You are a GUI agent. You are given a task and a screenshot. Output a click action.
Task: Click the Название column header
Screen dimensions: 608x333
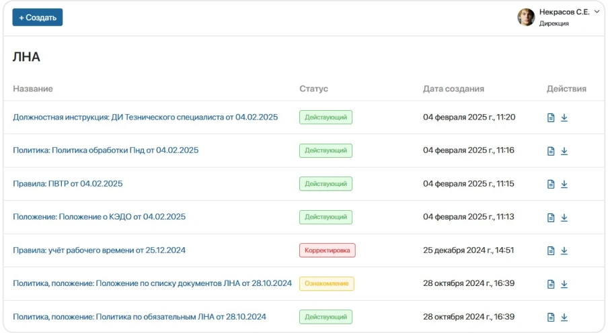pos(33,89)
